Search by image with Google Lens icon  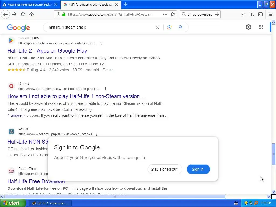tap(169, 27)
